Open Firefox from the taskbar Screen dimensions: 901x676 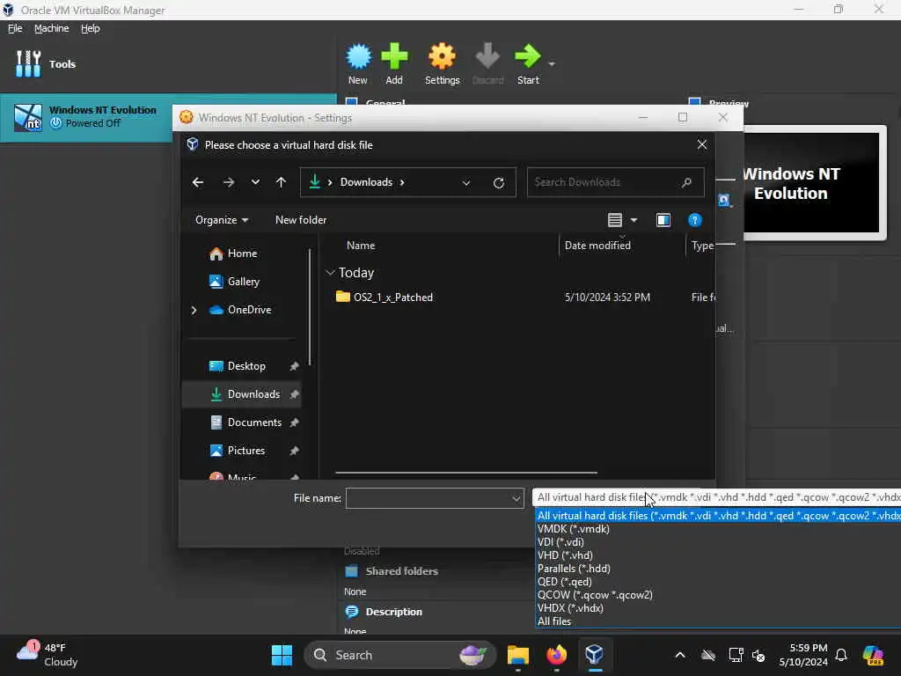[556, 655]
